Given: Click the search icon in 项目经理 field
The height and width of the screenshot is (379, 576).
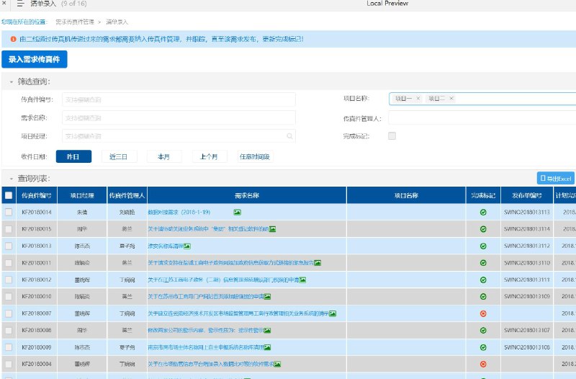Looking at the screenshot, I should (289, 136).
